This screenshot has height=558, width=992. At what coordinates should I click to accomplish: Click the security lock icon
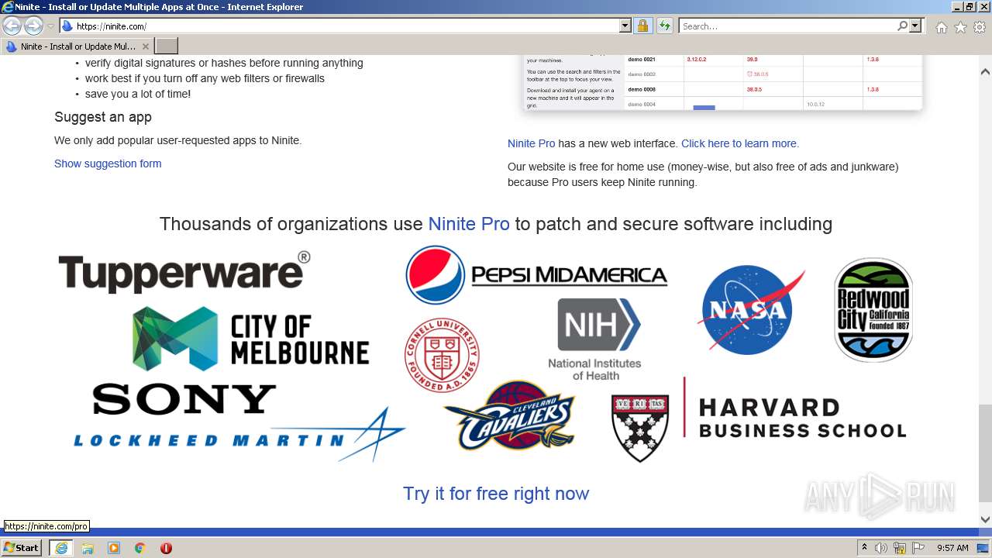(642, 26)
